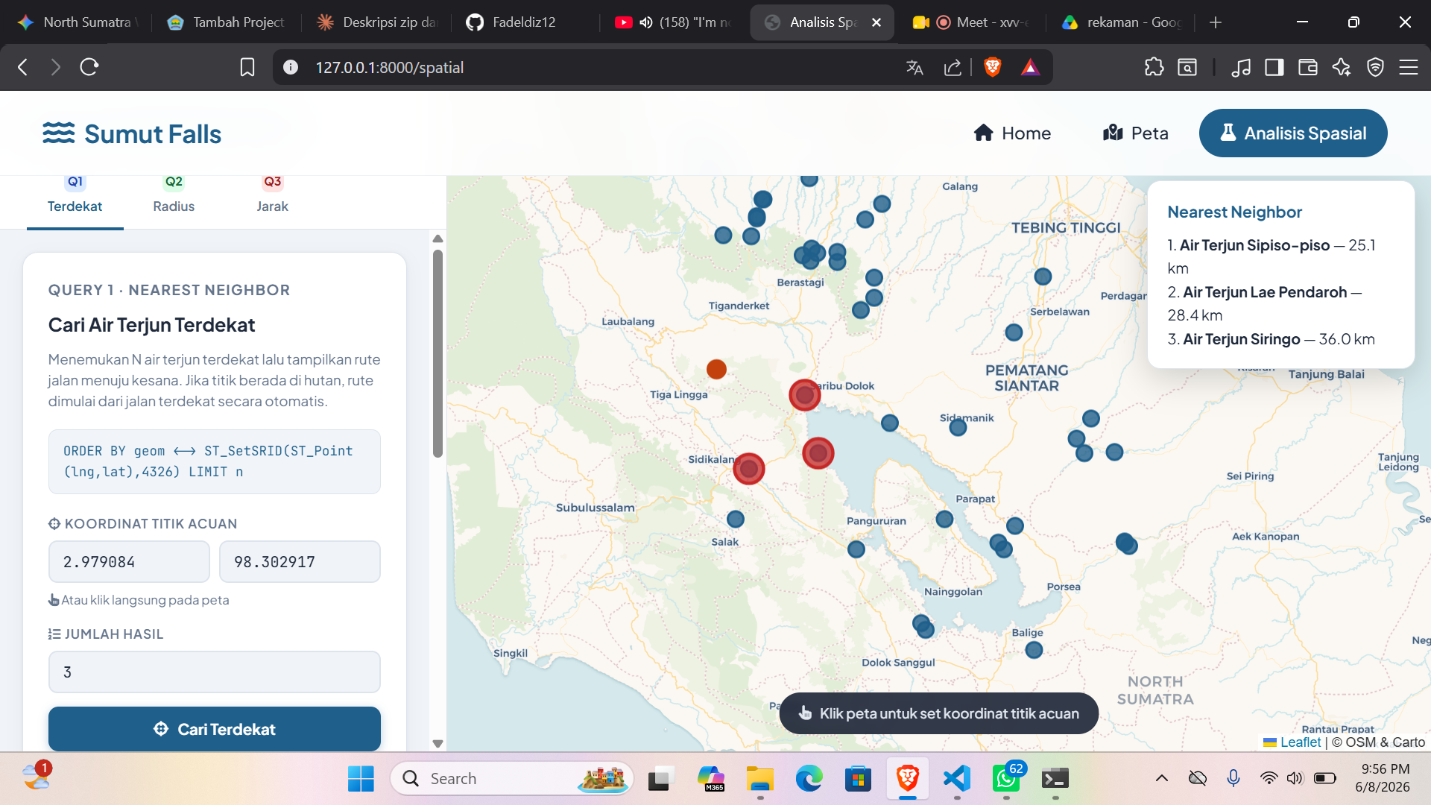Open the music note playlist icon
This screenshot has height=805, width=1431.
point(1241,68)
